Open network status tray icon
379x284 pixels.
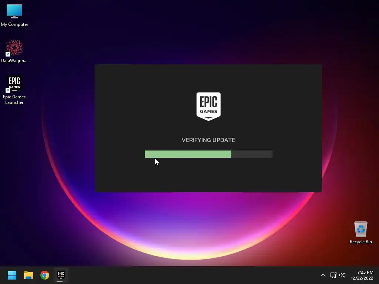pyautogui.click(x=333, y=275)
